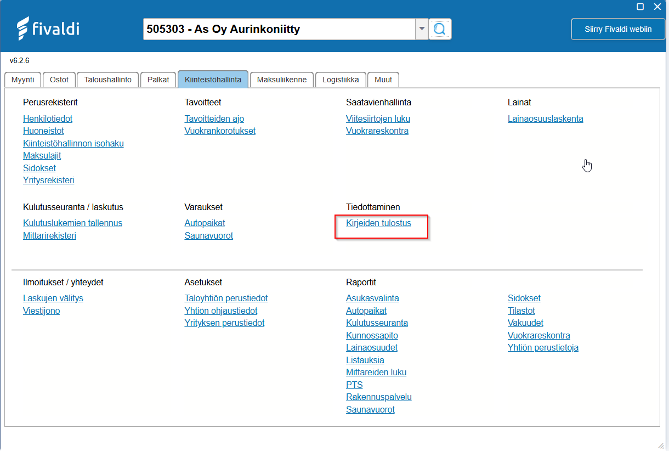Open the Asukasvalinta report
669x451 pixels.
tap(372, 298)
